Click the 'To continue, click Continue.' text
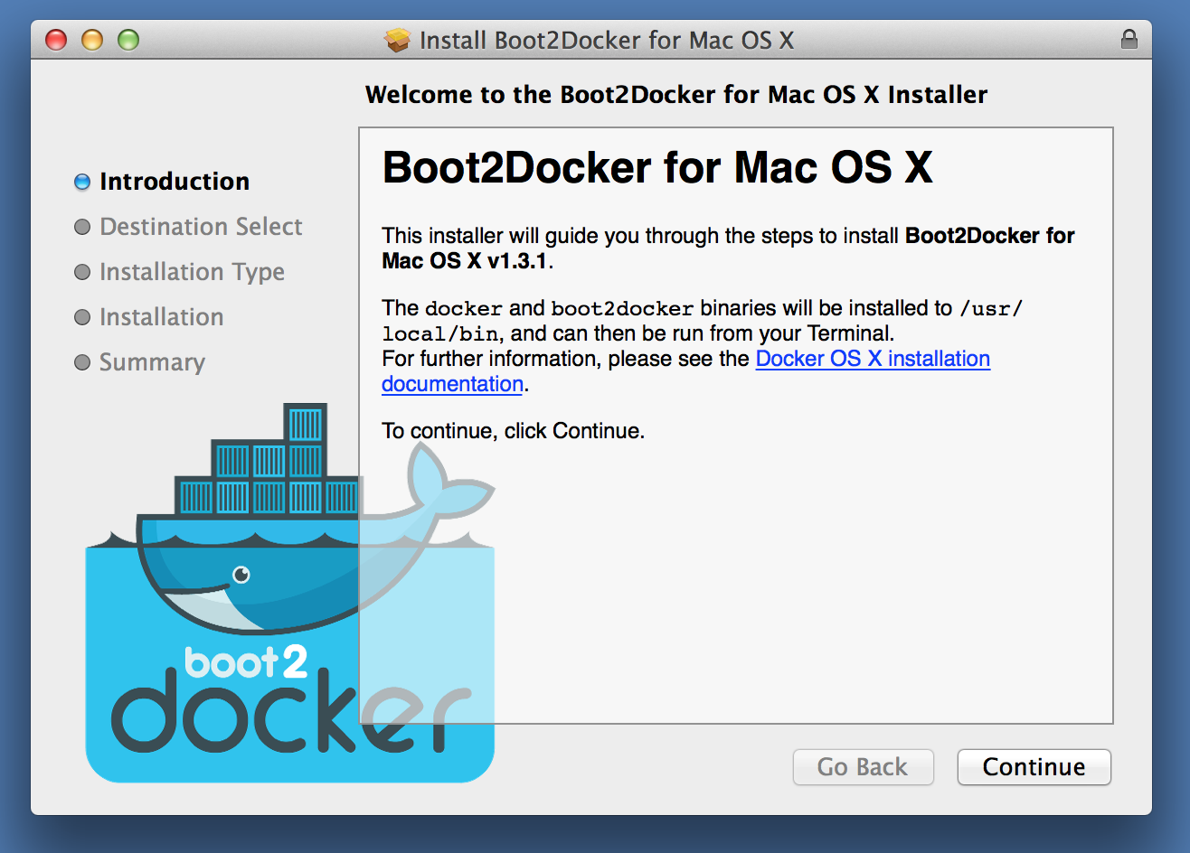The image size is (1190, 853). (x=514, y=431)
